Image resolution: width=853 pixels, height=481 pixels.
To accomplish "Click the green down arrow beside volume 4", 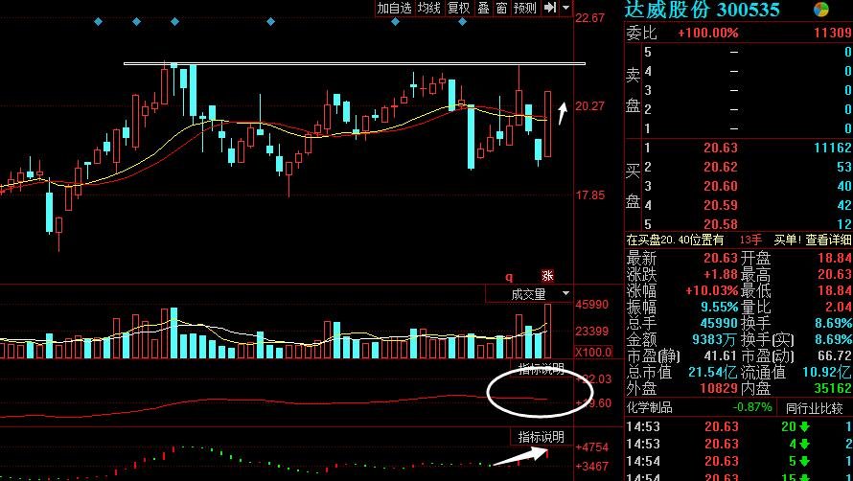I will pos(806,444).
